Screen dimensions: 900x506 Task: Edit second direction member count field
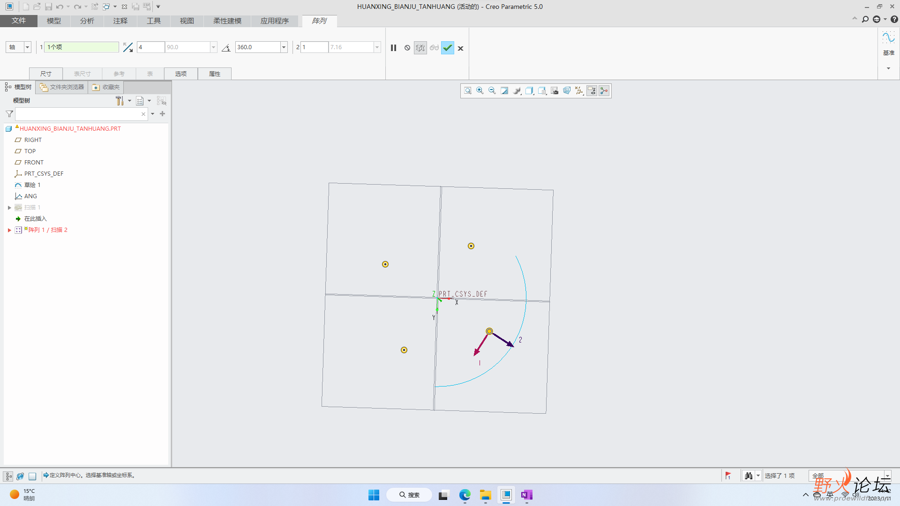tap(314, 47)
